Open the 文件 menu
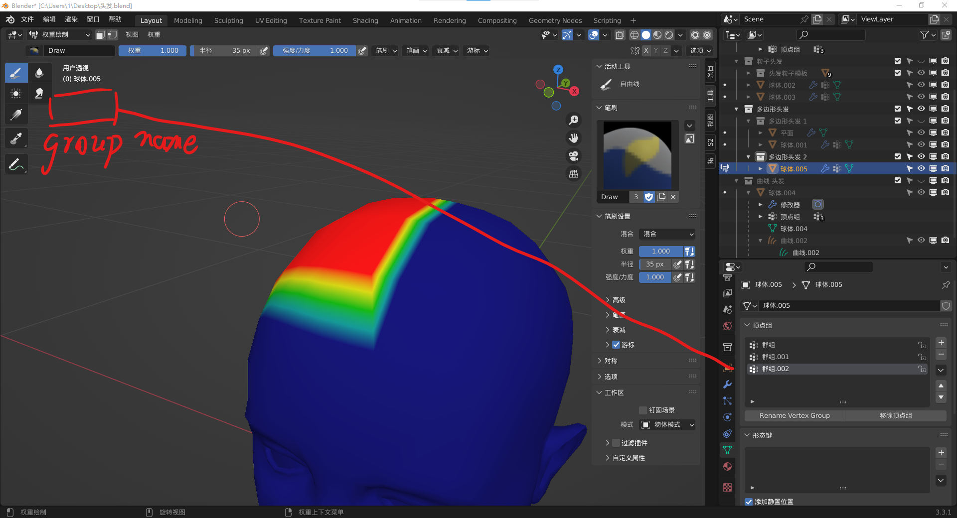 [x=27, y=19]
